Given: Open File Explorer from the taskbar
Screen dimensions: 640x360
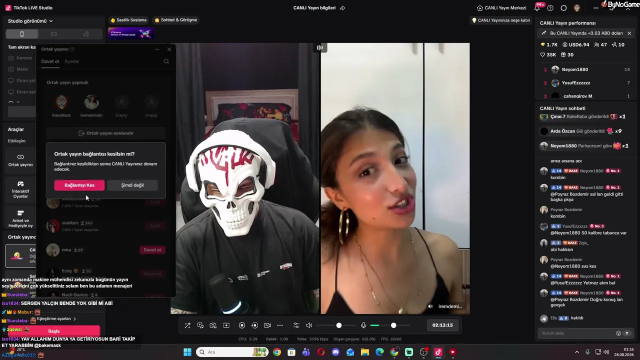Looking at the screenshot, I should [365, 352].
